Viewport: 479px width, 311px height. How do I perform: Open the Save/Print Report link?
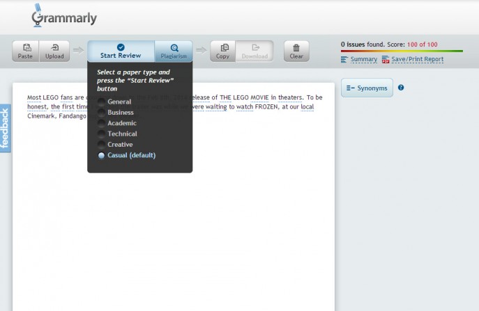(417, 59)
